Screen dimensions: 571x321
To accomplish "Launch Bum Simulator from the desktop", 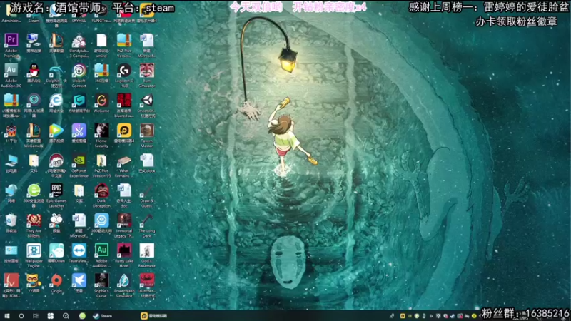I will point(146,76).
